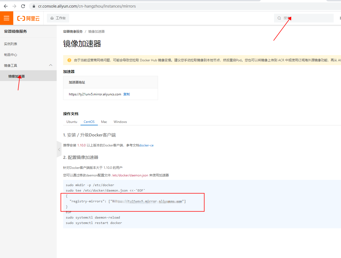Open the 工作台 button
341x258 pixels.
pyautogui.click(x=58, y=18)
